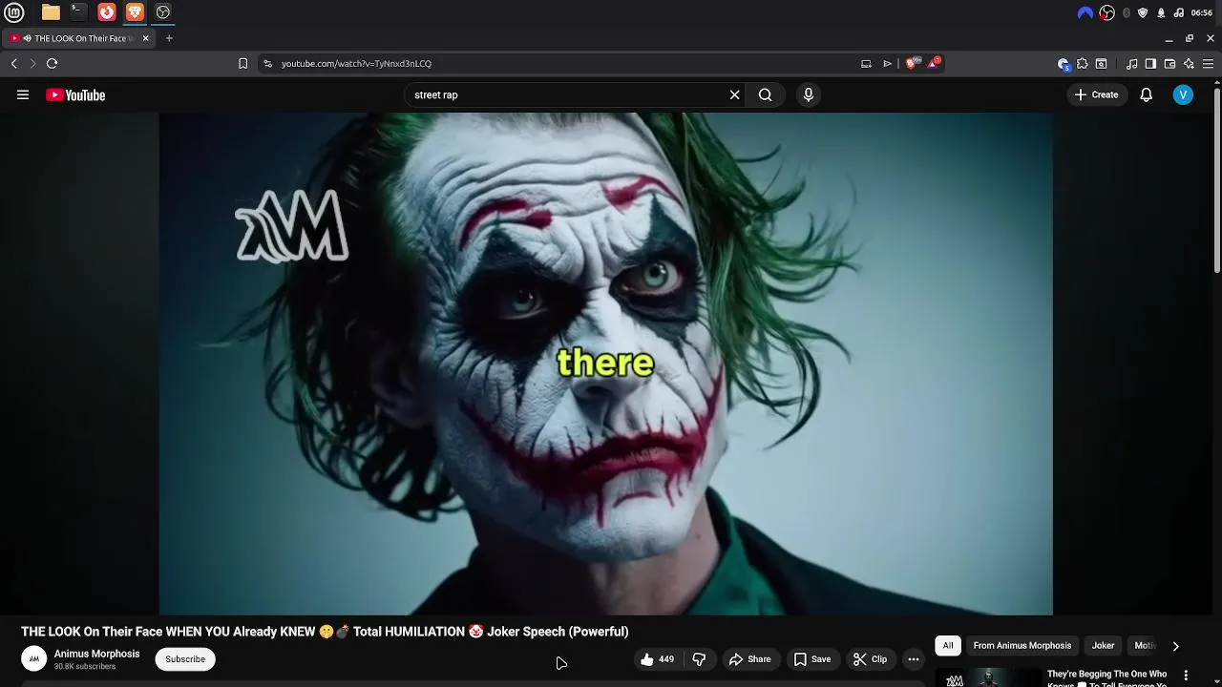Image resolution: width=1222 pixels, height=687 pixels.
Task: Open the Animus Morphosis channel name link
Action: click(96, 654)
